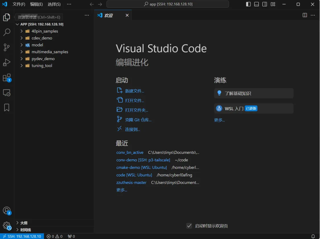Click the VS Code logo in title bar
This screenshot has height=239, width=320.
5,4
